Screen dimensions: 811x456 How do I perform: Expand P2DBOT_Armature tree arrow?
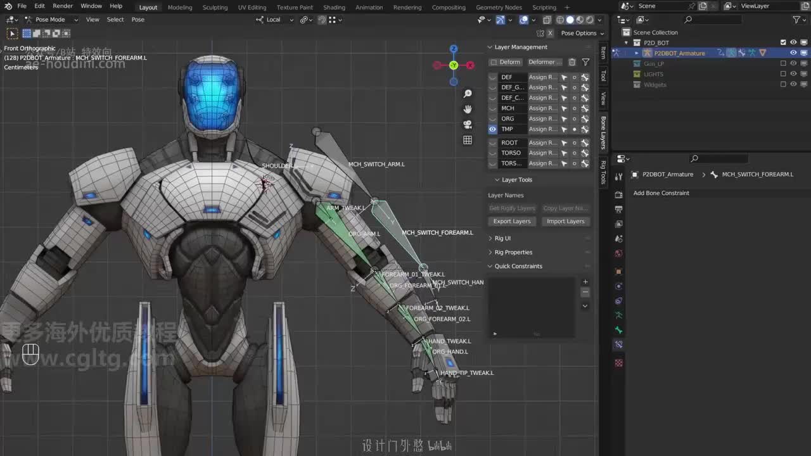(637, 53)
